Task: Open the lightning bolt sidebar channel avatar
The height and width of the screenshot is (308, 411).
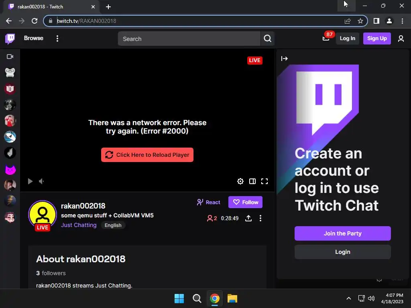Action: tap(10, 201)
